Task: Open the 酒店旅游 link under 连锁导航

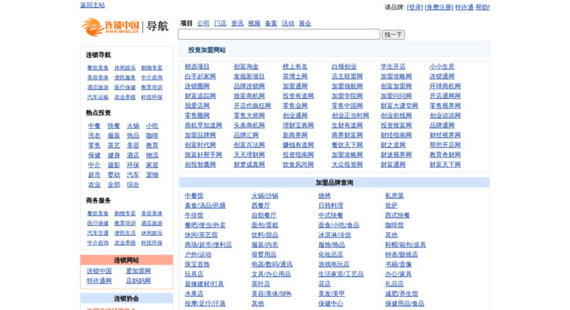Action: click(98, 87)
